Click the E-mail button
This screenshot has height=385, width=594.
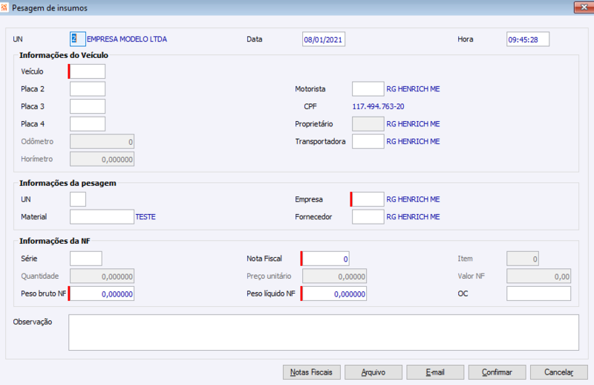[x=435, y=372]
